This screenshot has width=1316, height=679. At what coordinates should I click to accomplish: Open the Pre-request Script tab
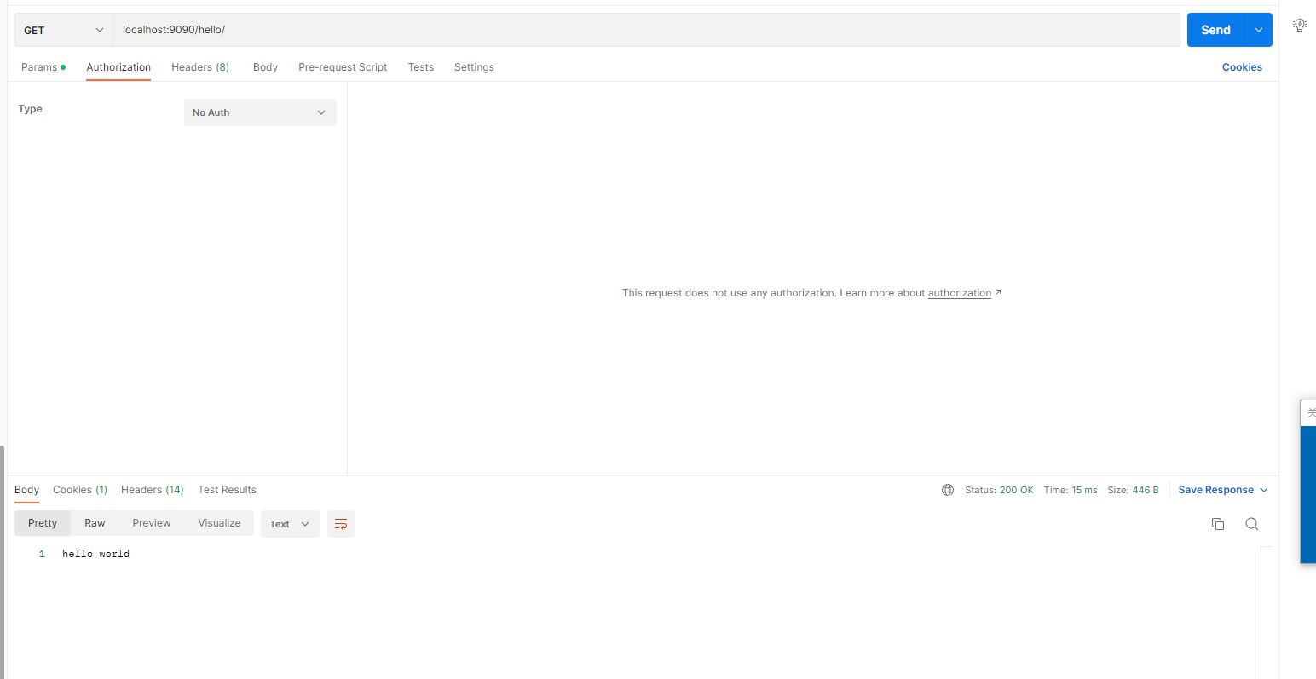pos(343,67)
